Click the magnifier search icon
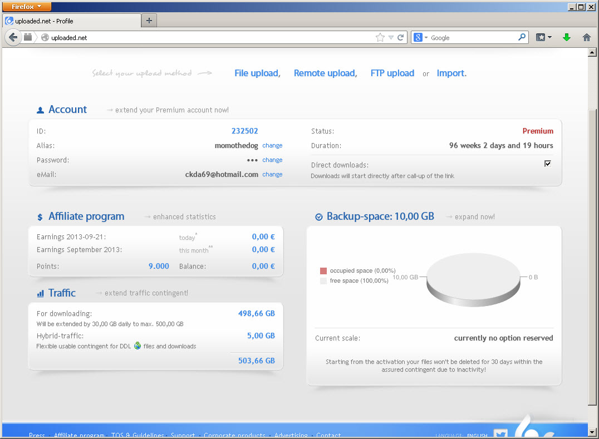The width and height of the screenshot is (599, 439). [522, 37]
